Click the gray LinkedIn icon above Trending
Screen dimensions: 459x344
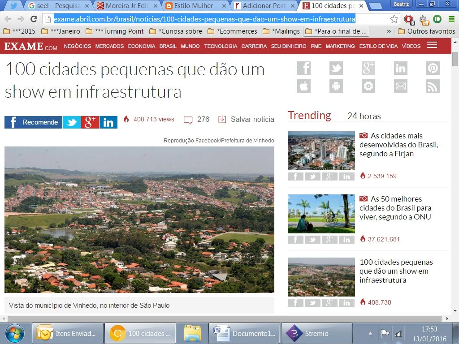(x=400, y=68)
